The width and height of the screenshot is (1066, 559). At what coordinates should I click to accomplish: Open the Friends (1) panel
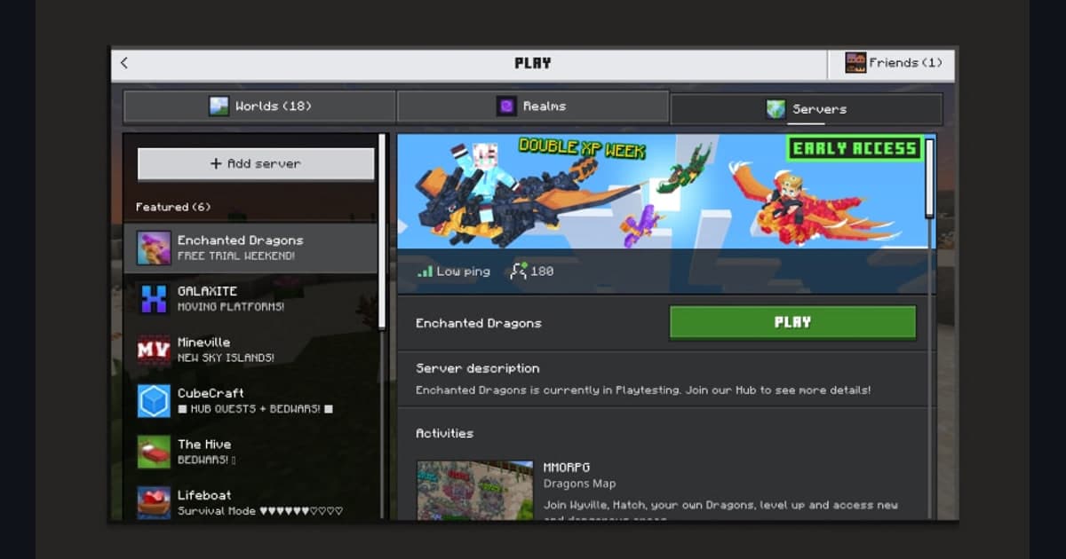pyautogui.click(x=892, y=63)
